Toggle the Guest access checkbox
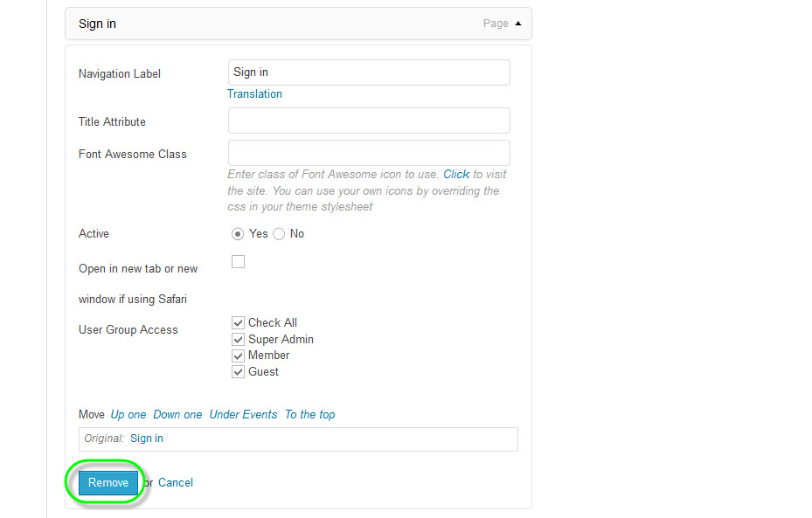 [238, 372]
